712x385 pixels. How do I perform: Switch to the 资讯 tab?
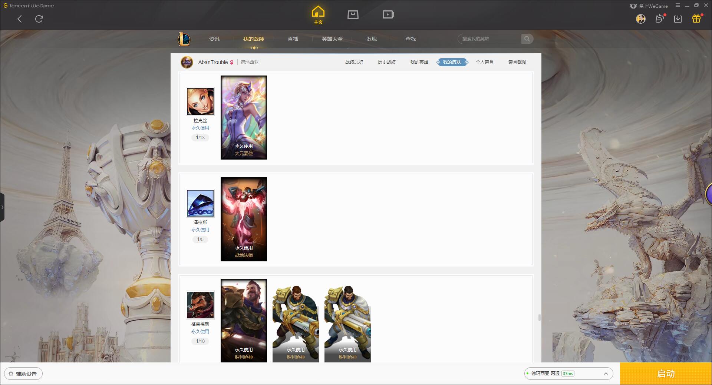tap(214, 39)
